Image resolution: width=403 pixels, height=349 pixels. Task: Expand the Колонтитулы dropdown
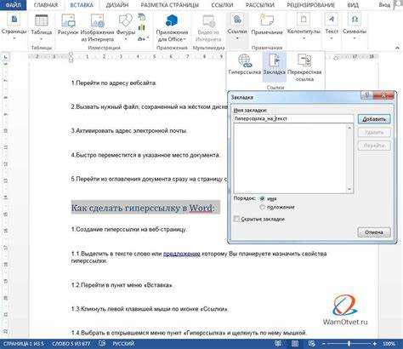(304, 27)
